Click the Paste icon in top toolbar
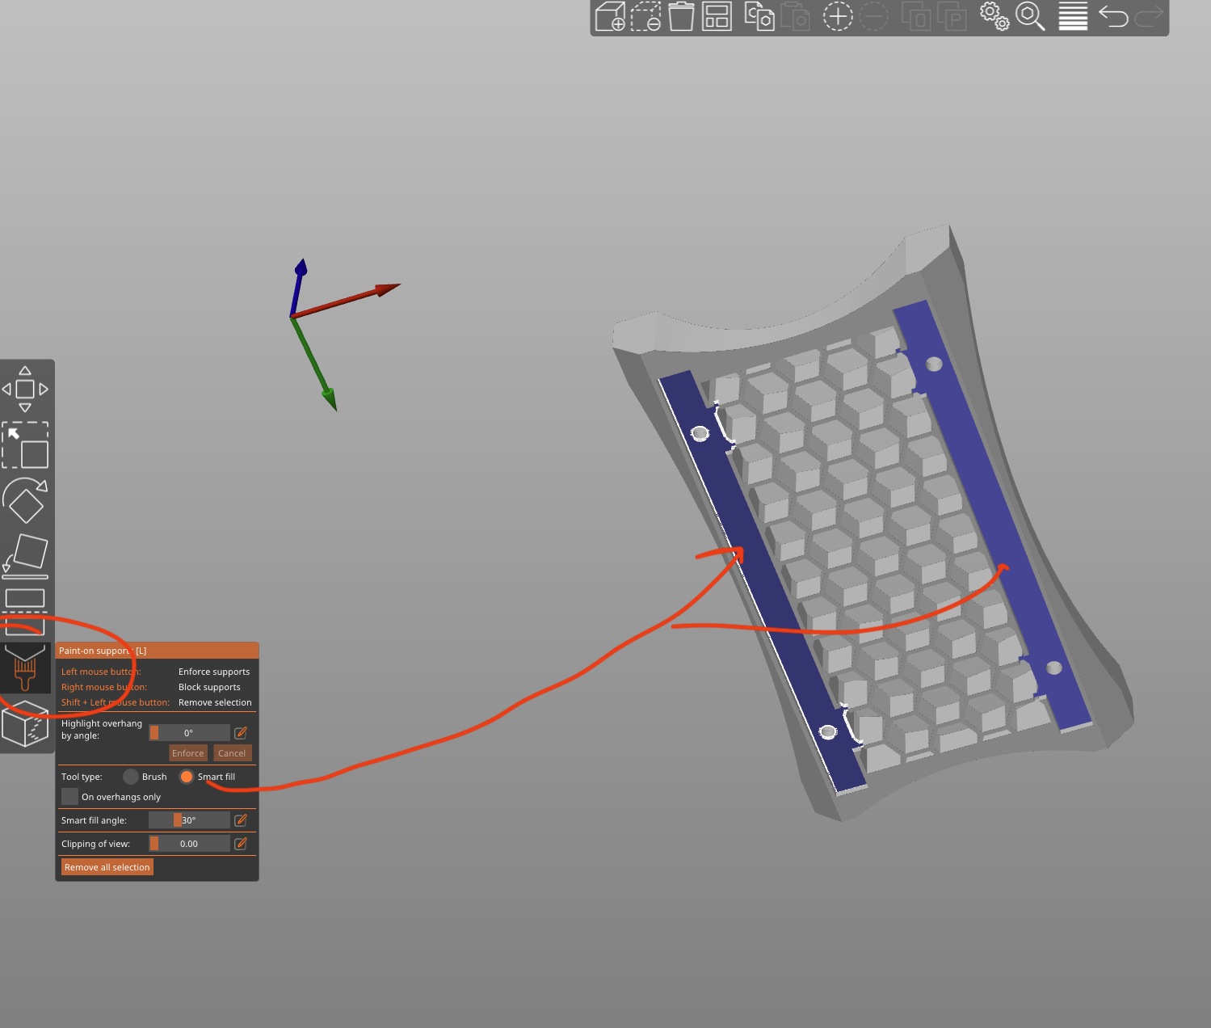 click(x=795, y=16)
